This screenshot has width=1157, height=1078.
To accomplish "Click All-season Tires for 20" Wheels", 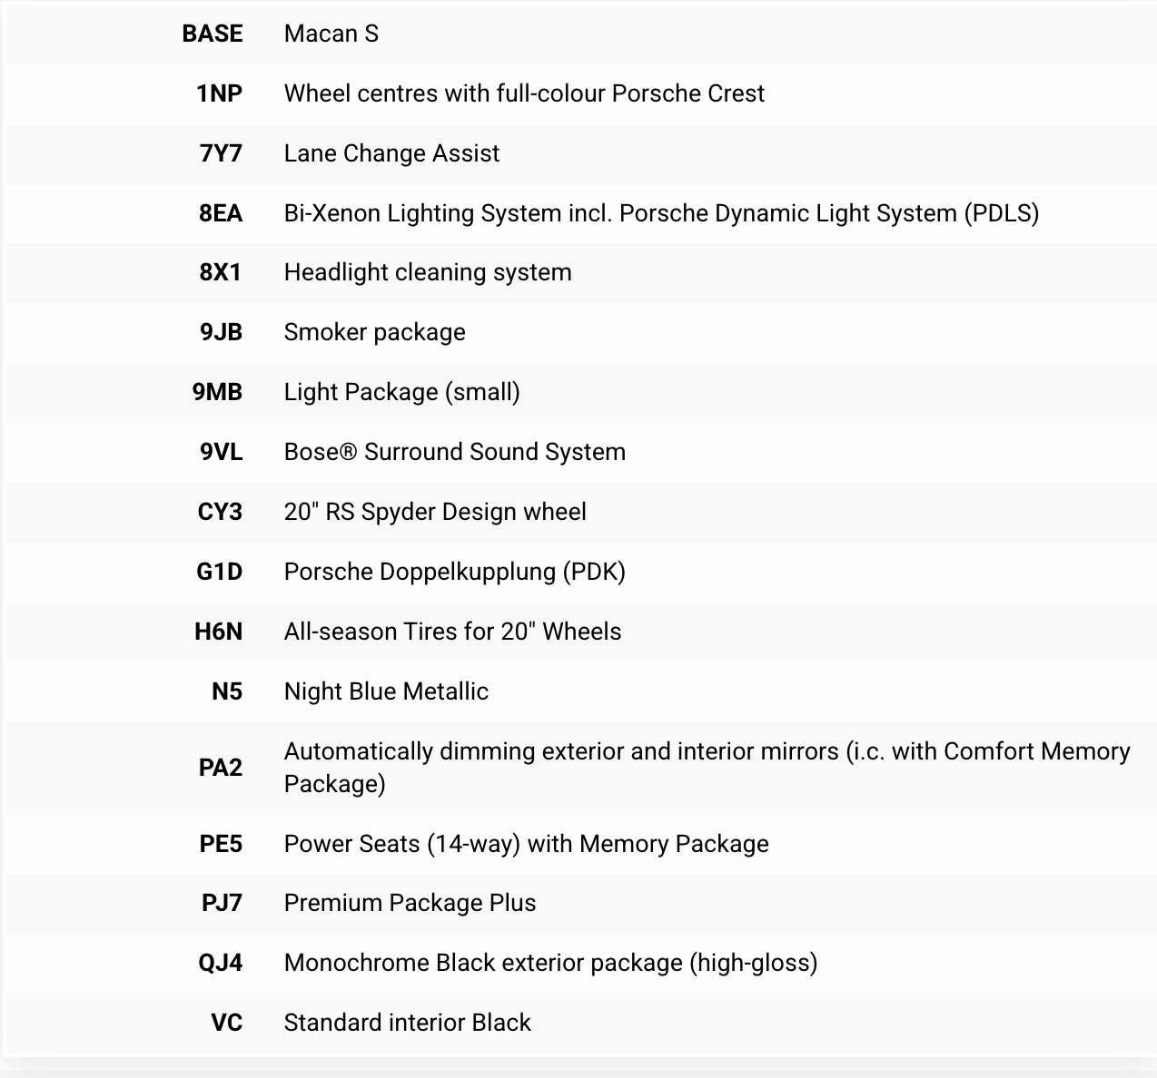I will pos(452,632).
